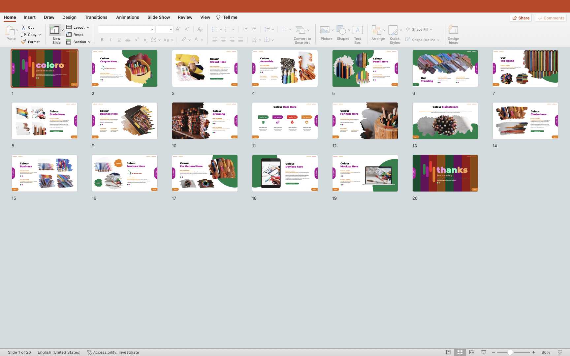This screenshot has height=356, width=570.
Task: Expand the Section dropdown
Action: (x=89, y=42)
